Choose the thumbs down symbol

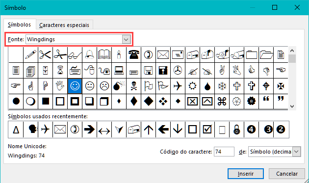pos(266,70)
